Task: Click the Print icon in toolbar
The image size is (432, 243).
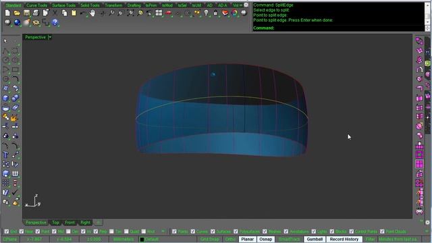Action: (36, 13)
